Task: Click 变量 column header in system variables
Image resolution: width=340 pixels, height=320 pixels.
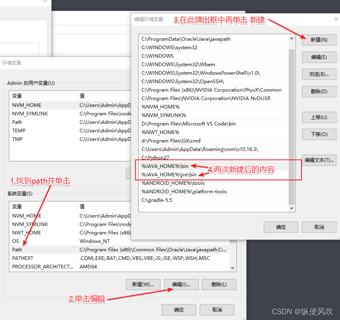Action: (x=43, y=206)
